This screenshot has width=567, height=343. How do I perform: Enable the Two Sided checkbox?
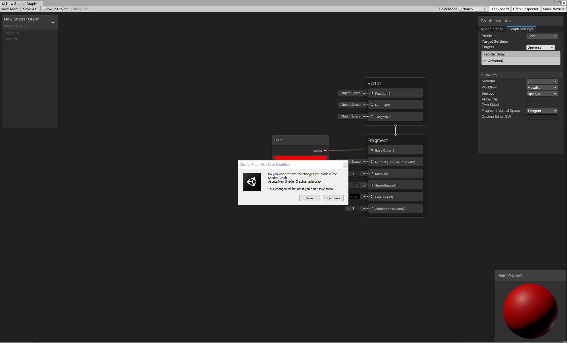[528, 105]
